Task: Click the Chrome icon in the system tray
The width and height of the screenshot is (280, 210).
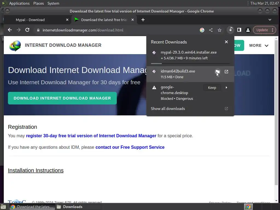Action: point(248,207)
